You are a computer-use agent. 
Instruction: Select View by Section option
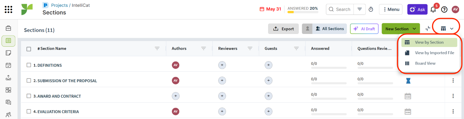[429, 42]
